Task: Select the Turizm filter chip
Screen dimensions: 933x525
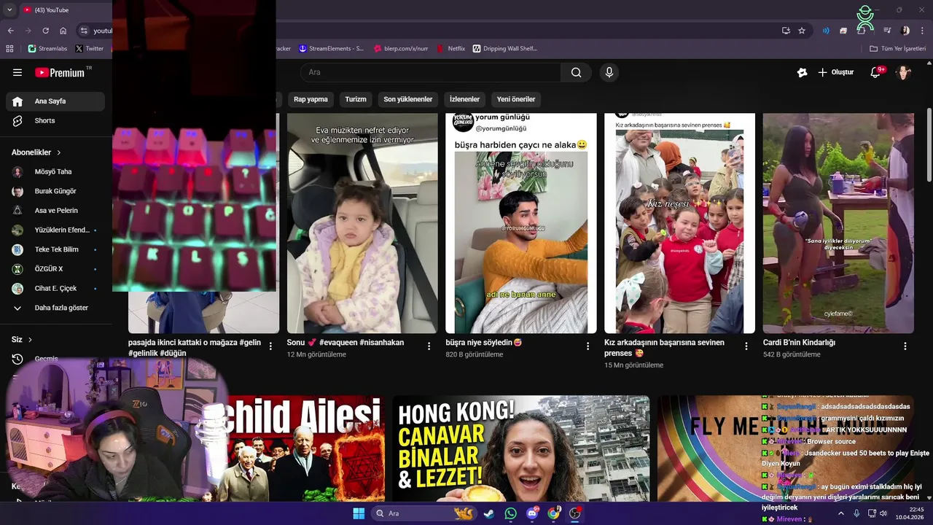Action: [x=356, y=99]
